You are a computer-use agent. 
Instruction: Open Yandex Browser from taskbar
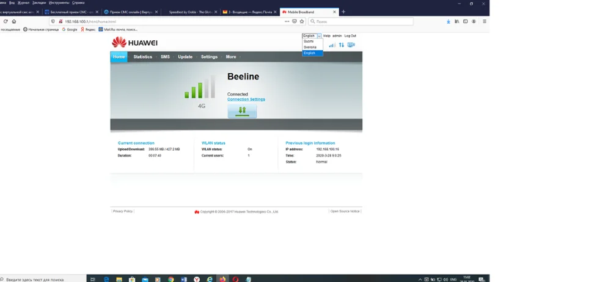tap(197, 280)
